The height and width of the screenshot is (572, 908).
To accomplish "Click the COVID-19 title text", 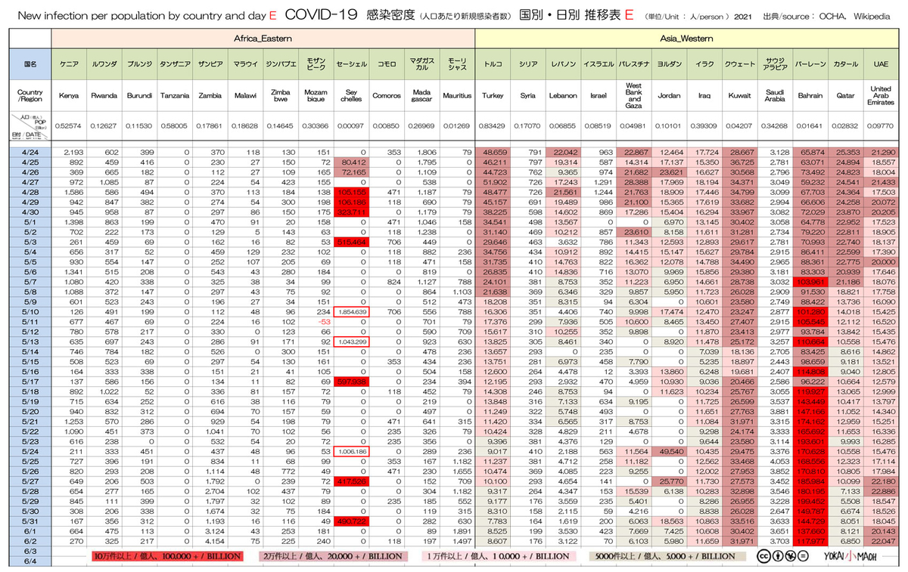I will [x=322, y=15].
